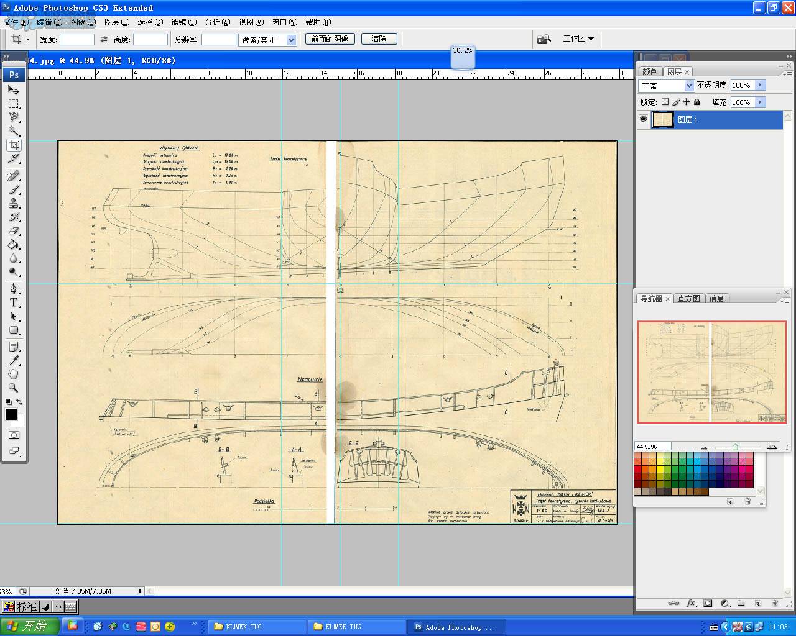This screenshot has height=636, width=796.
Task: Change screen mode from toolbox
Action: (x=14, y=451)
